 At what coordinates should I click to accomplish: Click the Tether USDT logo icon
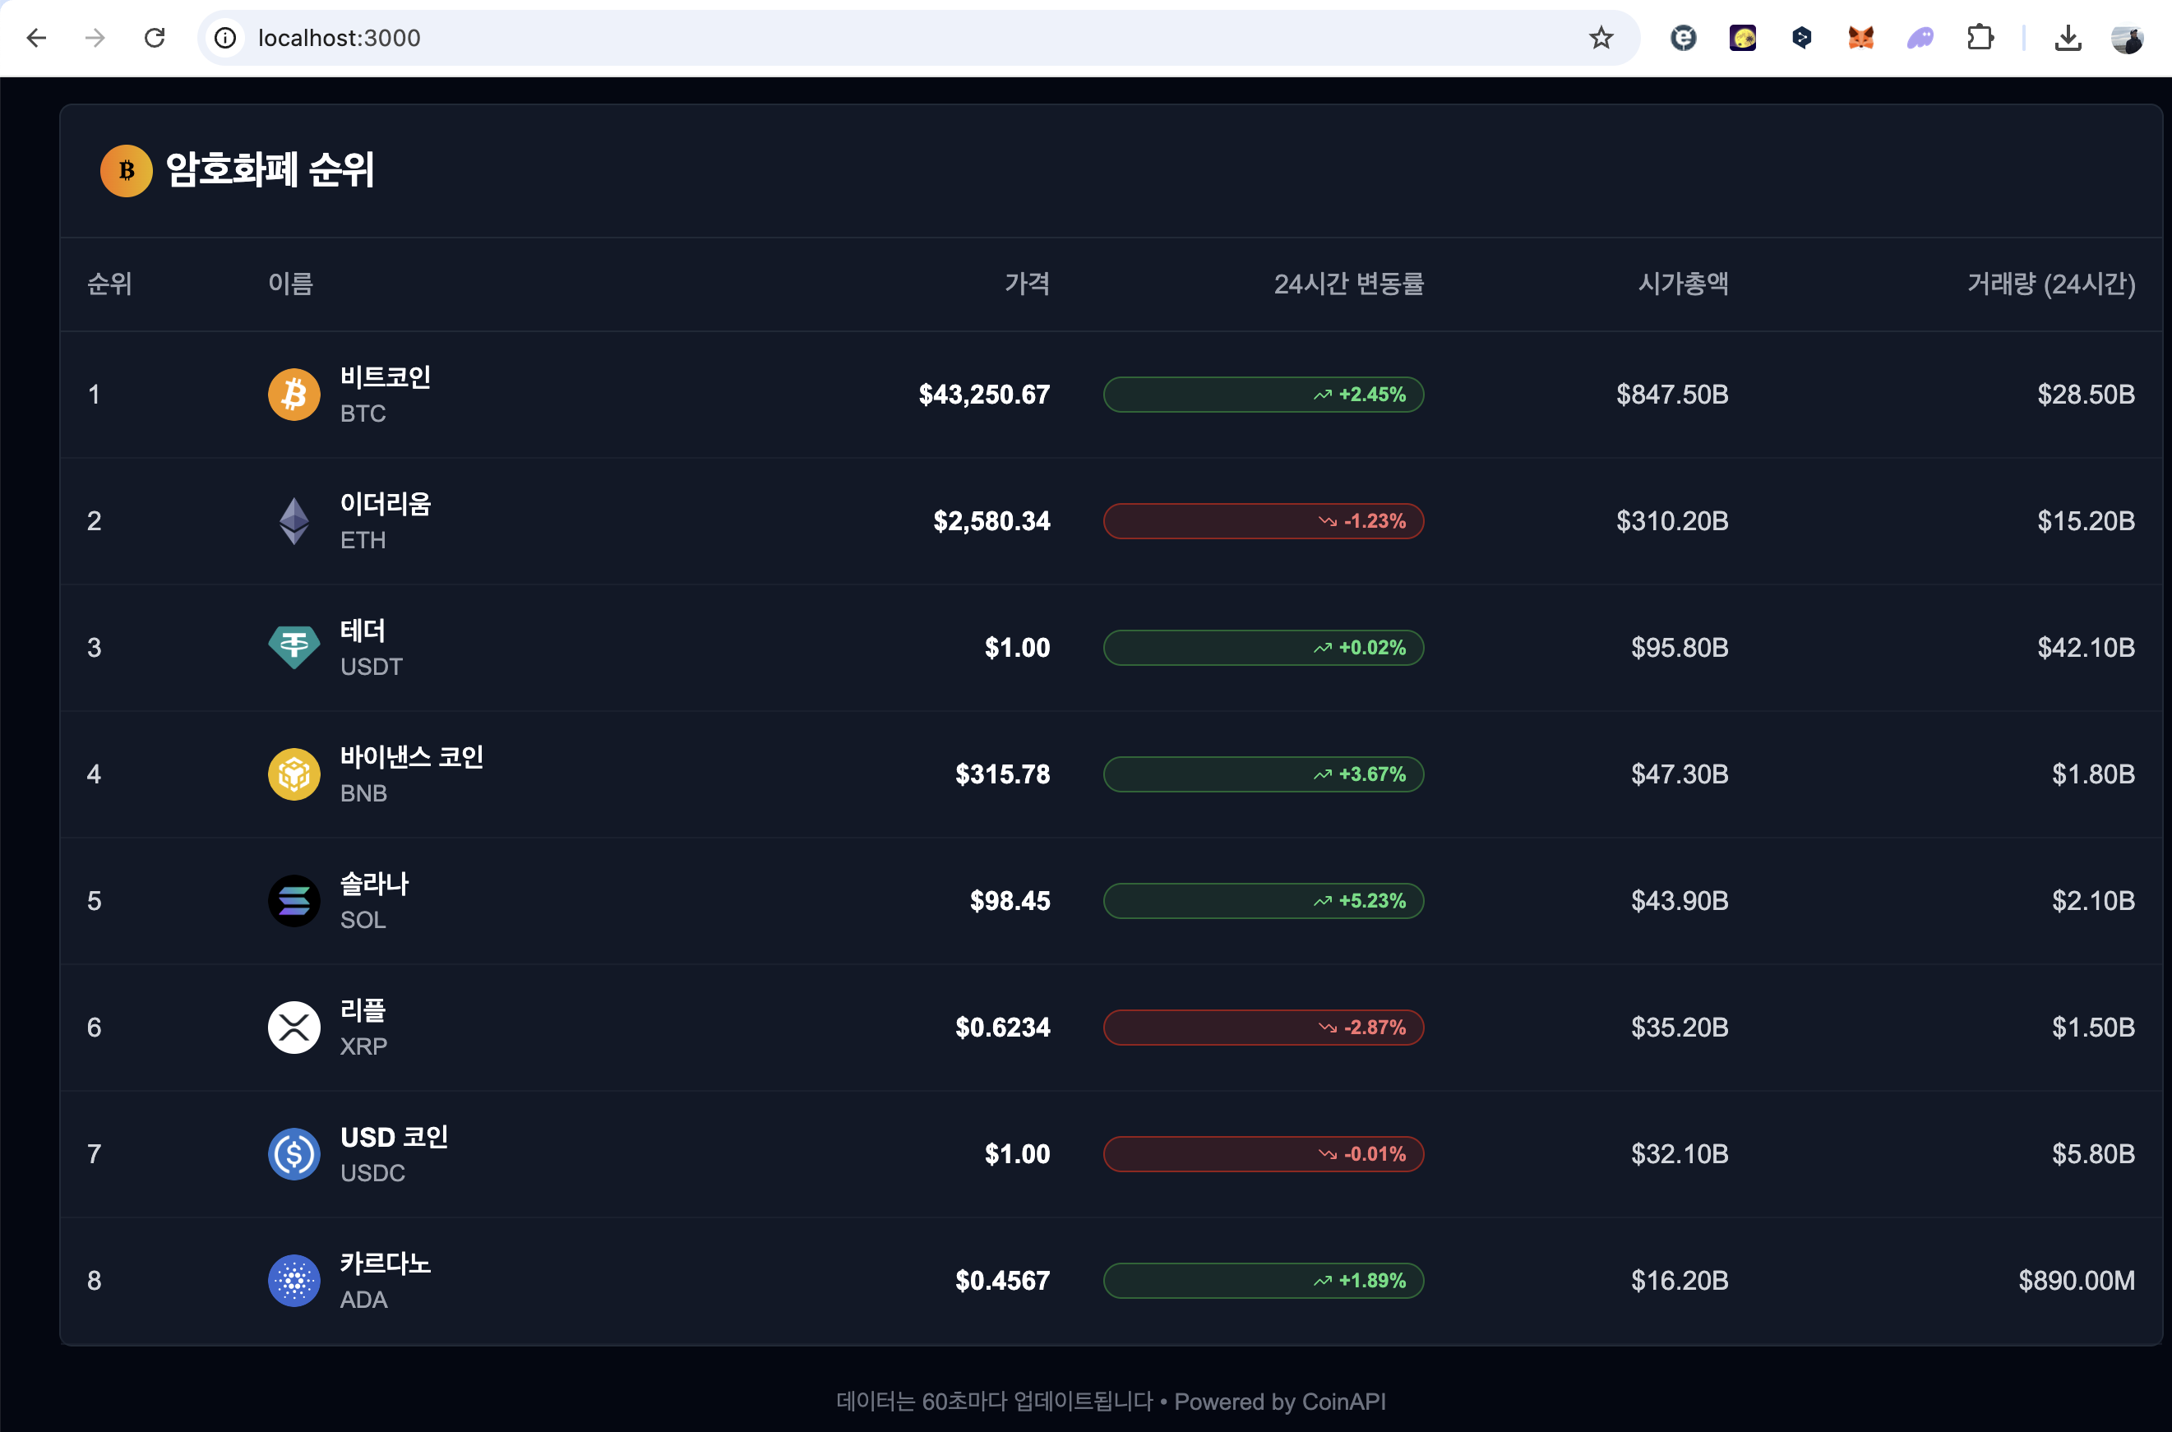pyautogui.click(x=293, y=648)
